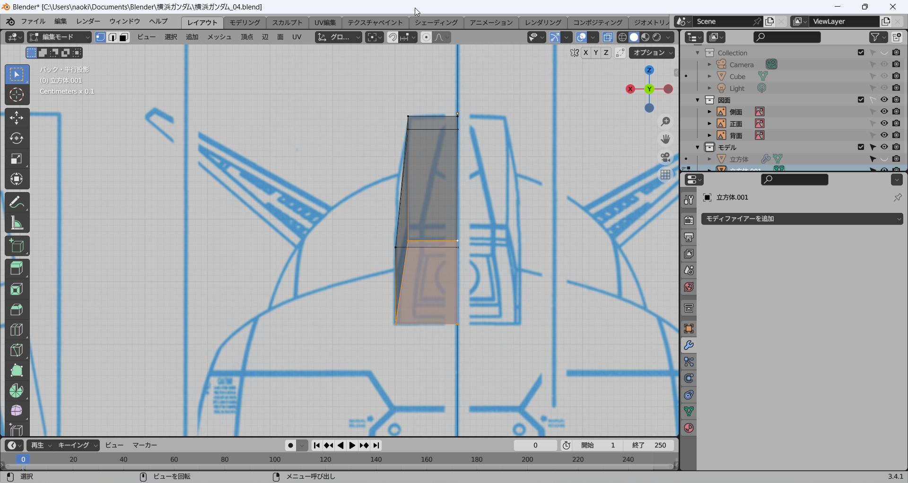
Task: Toggle X-ray display in viewport header
Action: click(x=608, y=37)
